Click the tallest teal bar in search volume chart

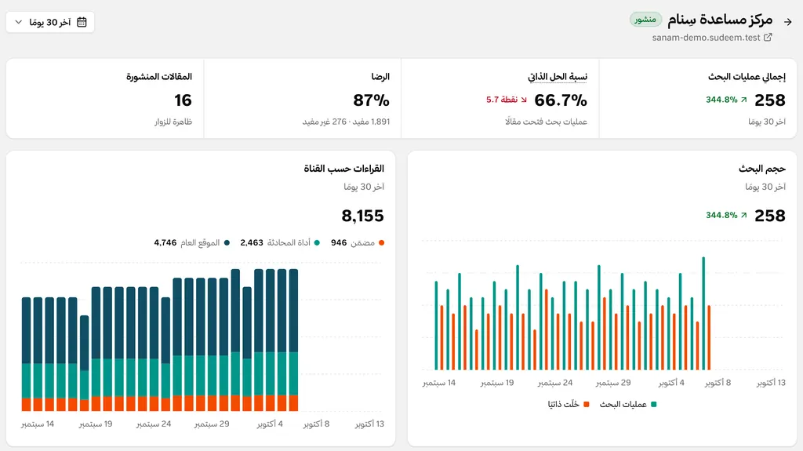tap(703, 313)
